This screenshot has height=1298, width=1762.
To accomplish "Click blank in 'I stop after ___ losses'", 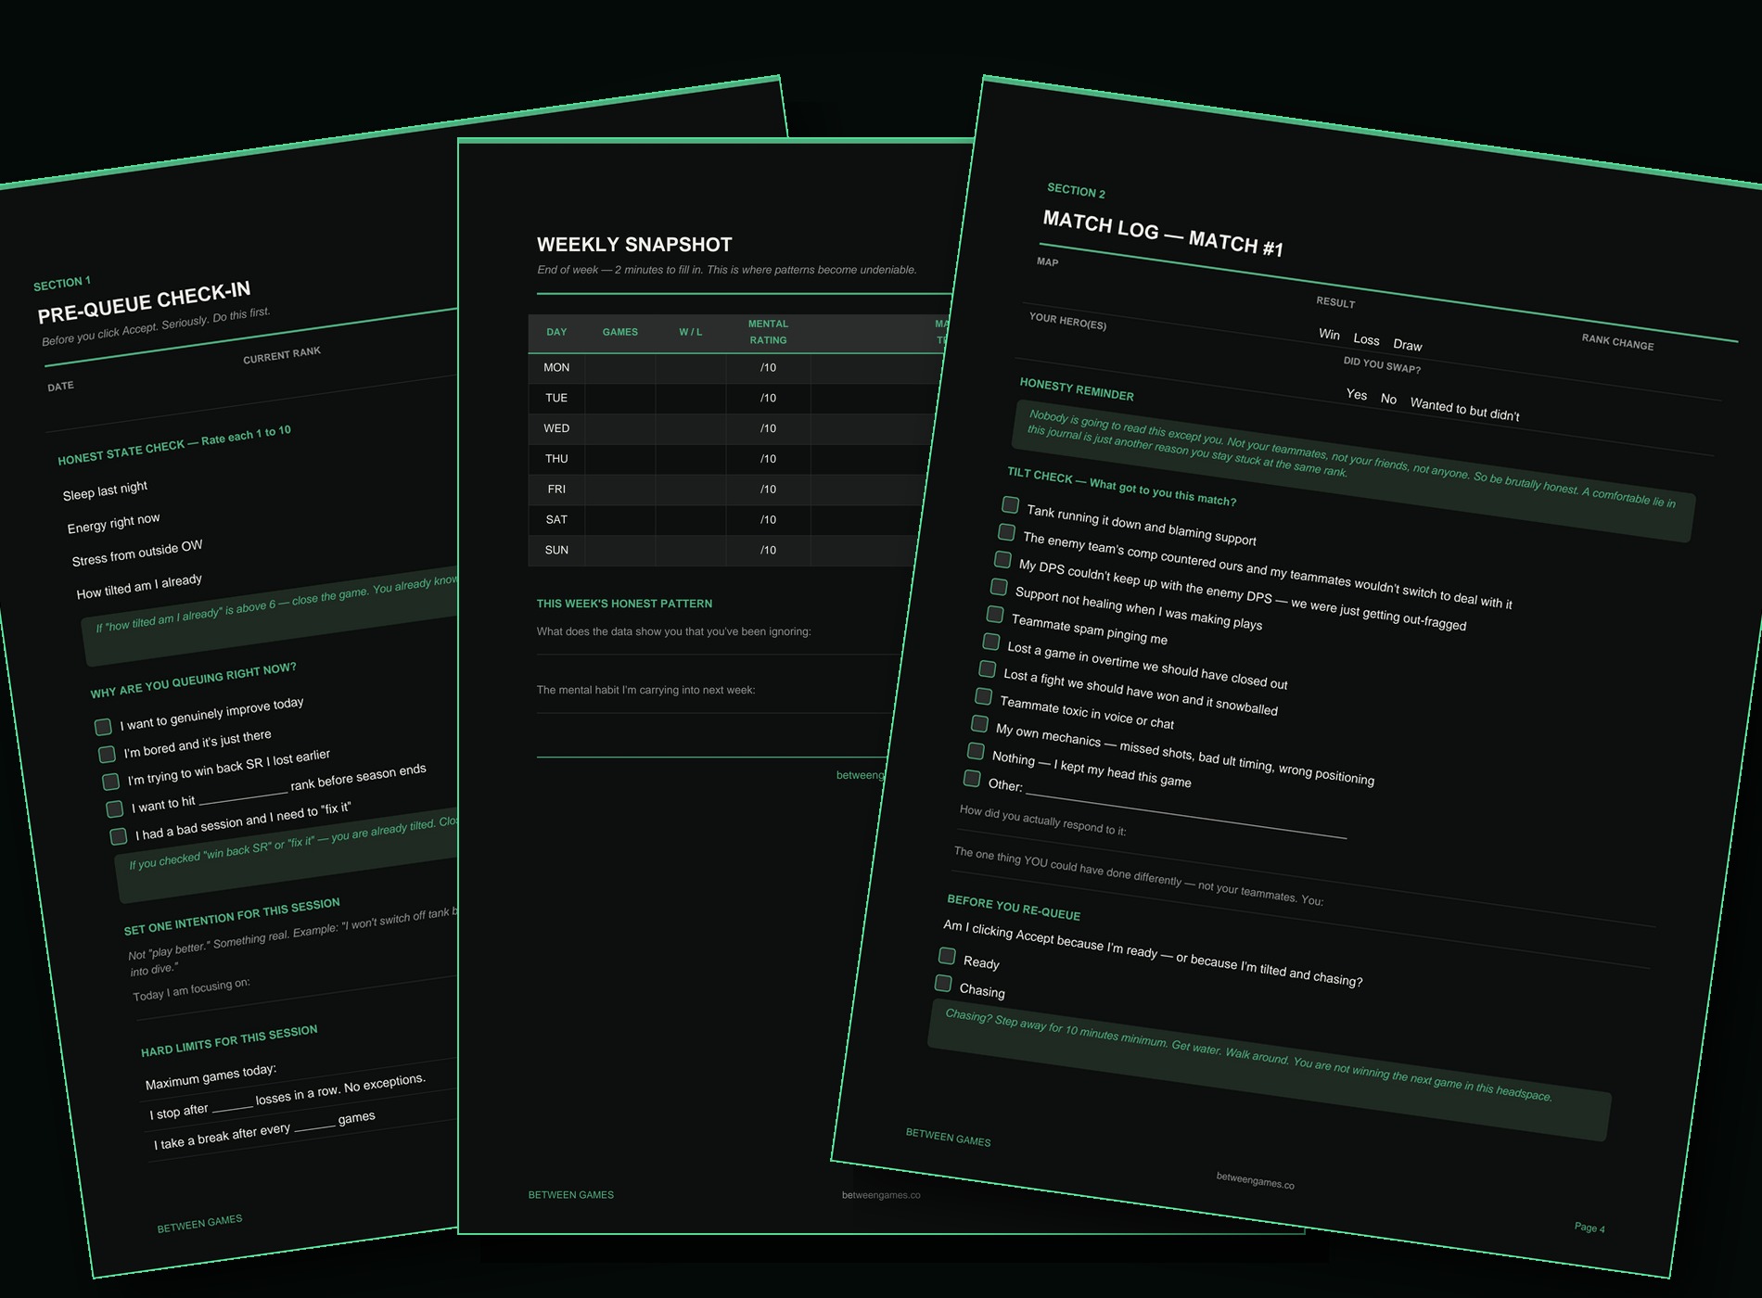I will 232,1106.
